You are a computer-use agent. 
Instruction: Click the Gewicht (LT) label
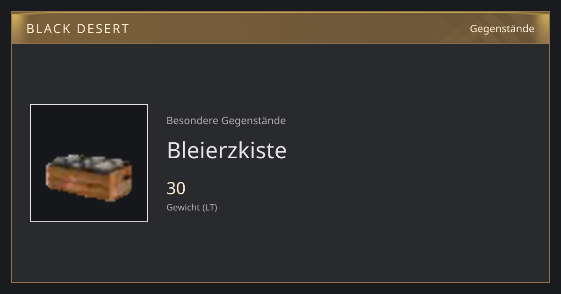point(192,207)
